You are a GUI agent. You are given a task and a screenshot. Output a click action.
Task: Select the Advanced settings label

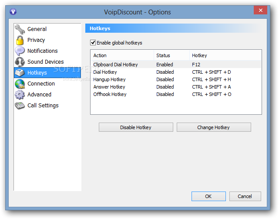(x=39, y=95)
